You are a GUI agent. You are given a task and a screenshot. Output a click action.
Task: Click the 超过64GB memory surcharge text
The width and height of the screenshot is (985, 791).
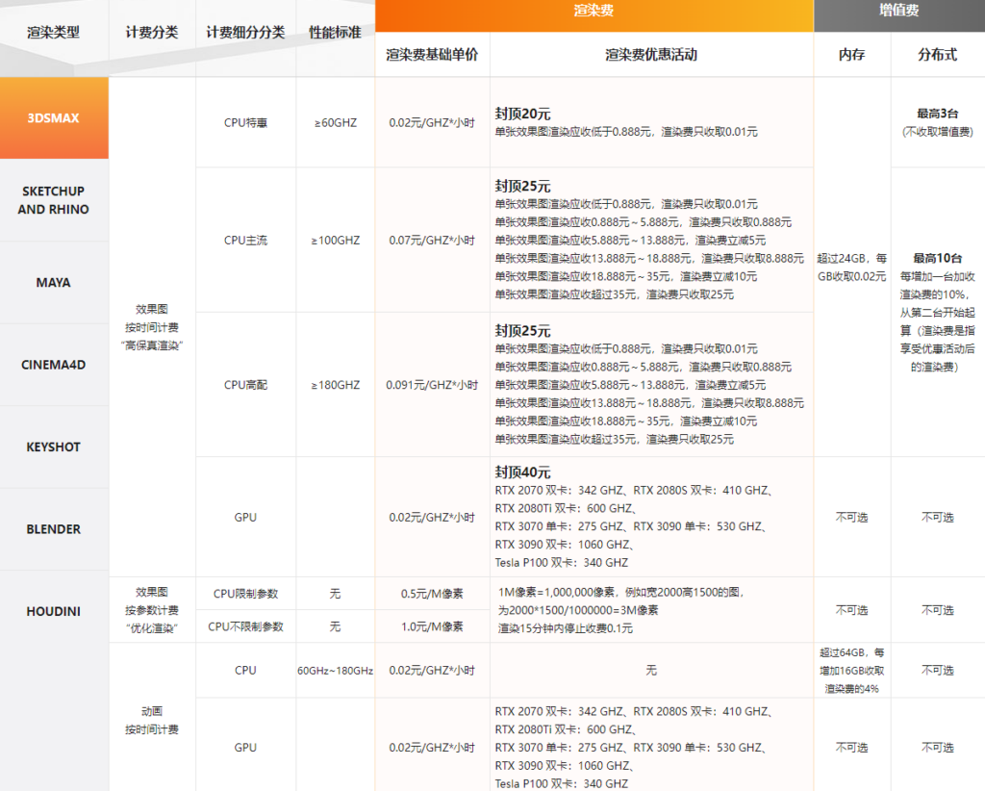click(x=852, y=671)
